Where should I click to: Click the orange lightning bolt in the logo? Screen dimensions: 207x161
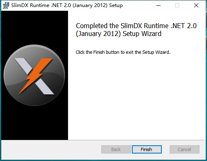pos(36,76)
